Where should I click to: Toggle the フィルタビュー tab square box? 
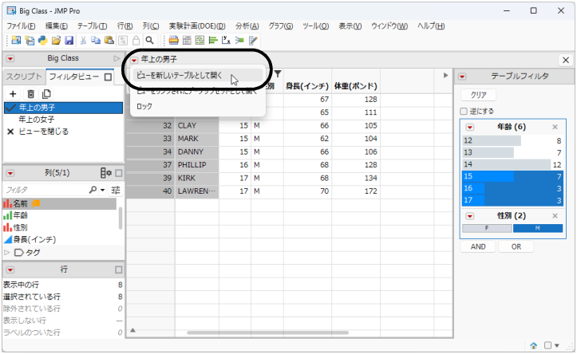pyautogui.click(x=108, y=77)
